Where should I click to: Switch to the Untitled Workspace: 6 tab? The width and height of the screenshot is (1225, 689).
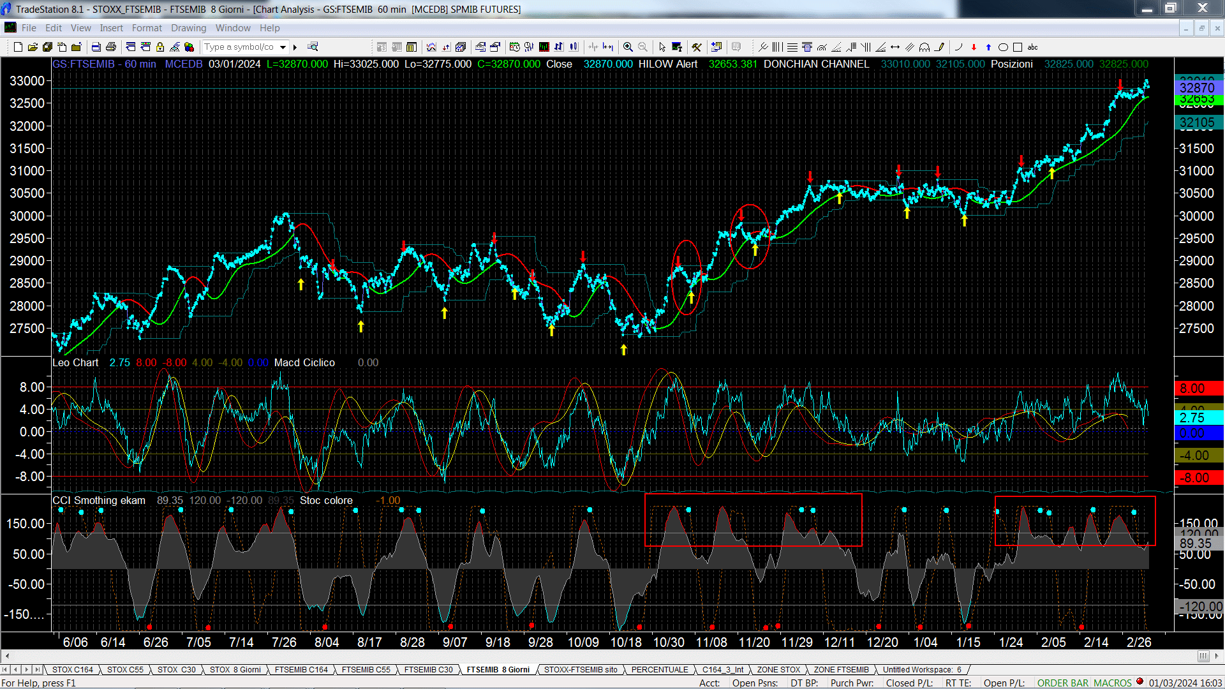coord(921,669)
